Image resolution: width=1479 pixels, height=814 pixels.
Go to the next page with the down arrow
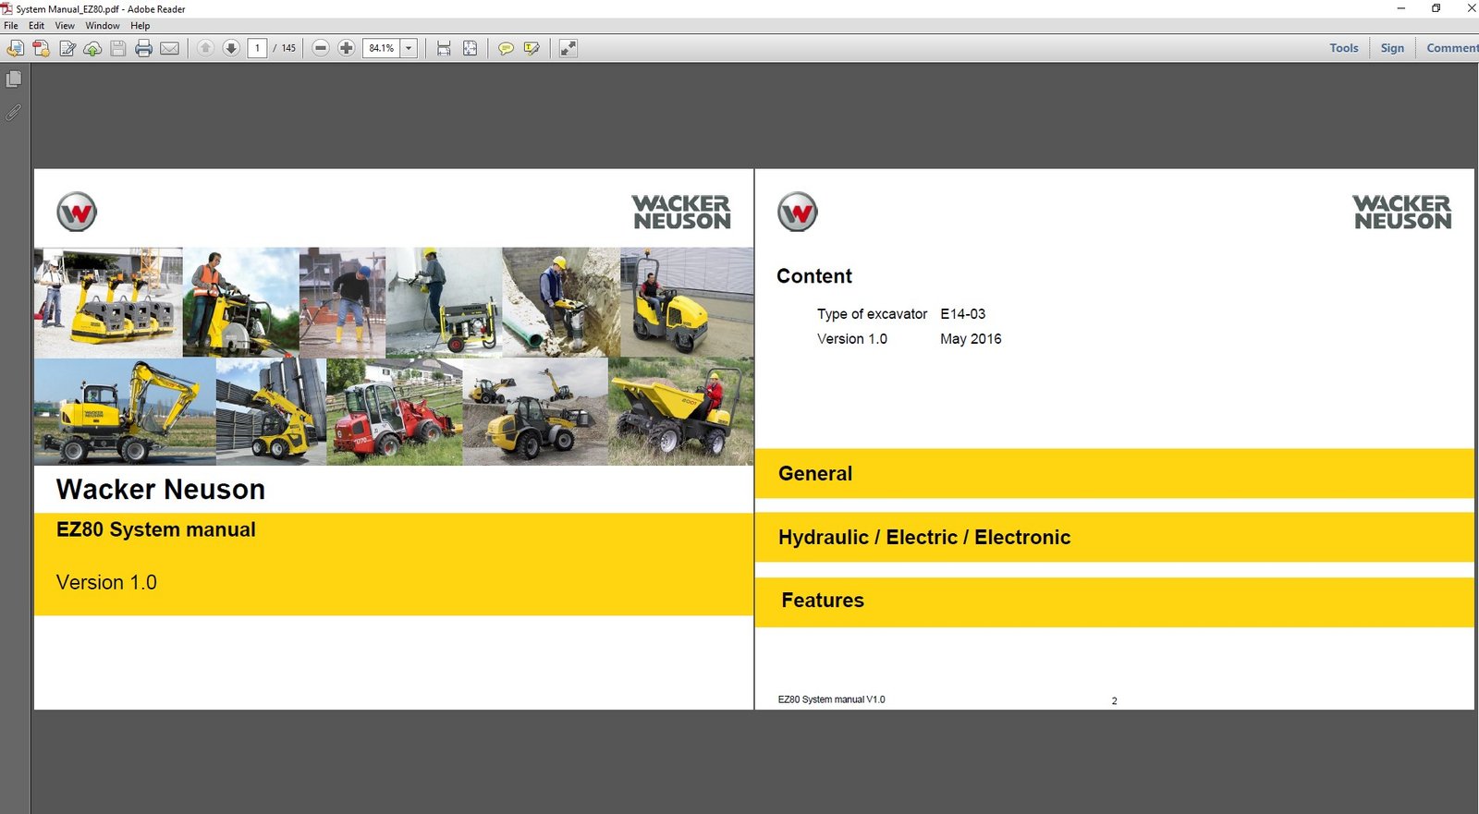[231, 48]
